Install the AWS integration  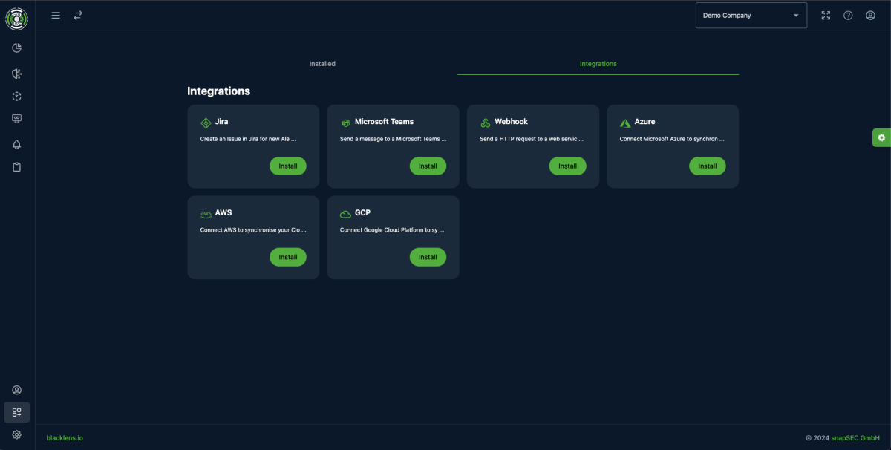point(288,257)
